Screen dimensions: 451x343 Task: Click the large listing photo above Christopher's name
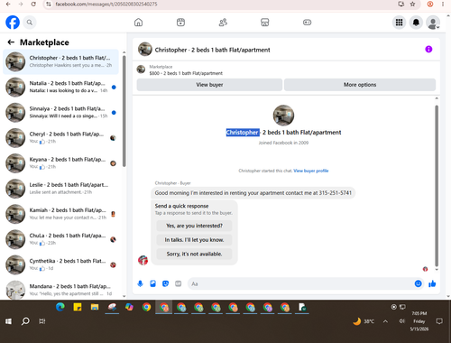[283, 116]
